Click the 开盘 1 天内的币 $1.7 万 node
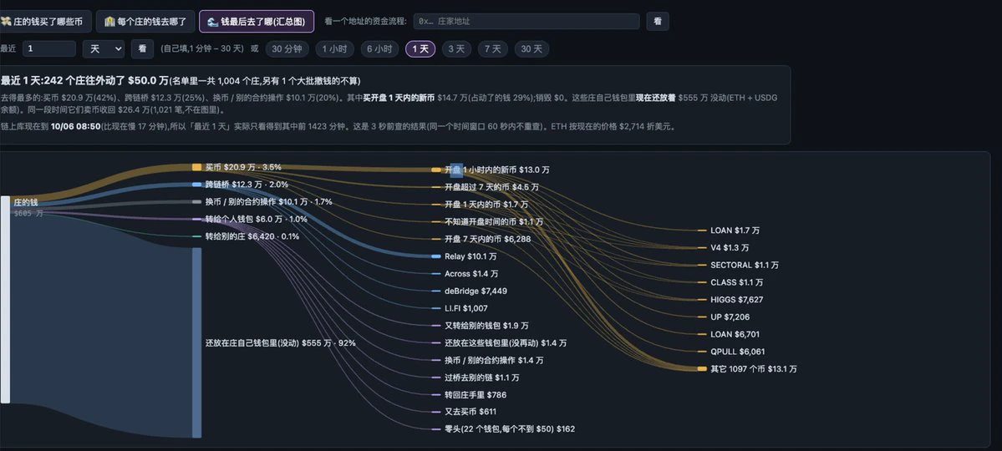This screenshot has height=451, width=1002. tap(486, 205)
